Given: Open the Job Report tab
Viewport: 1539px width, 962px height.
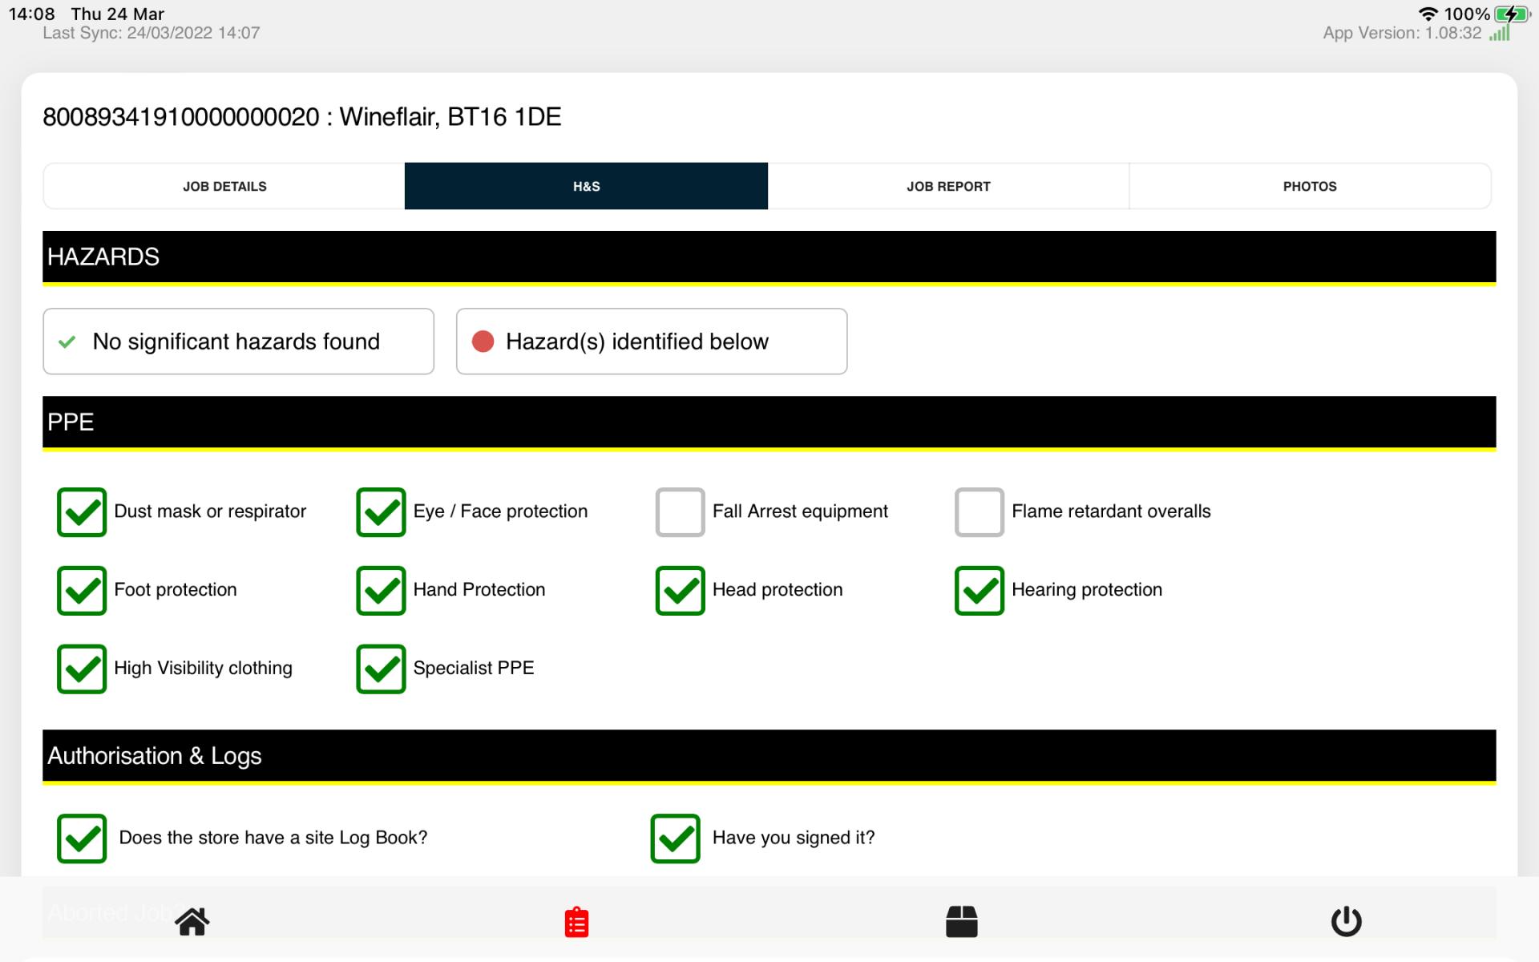Looking at the screenshot, I should [x=948, y=186].
